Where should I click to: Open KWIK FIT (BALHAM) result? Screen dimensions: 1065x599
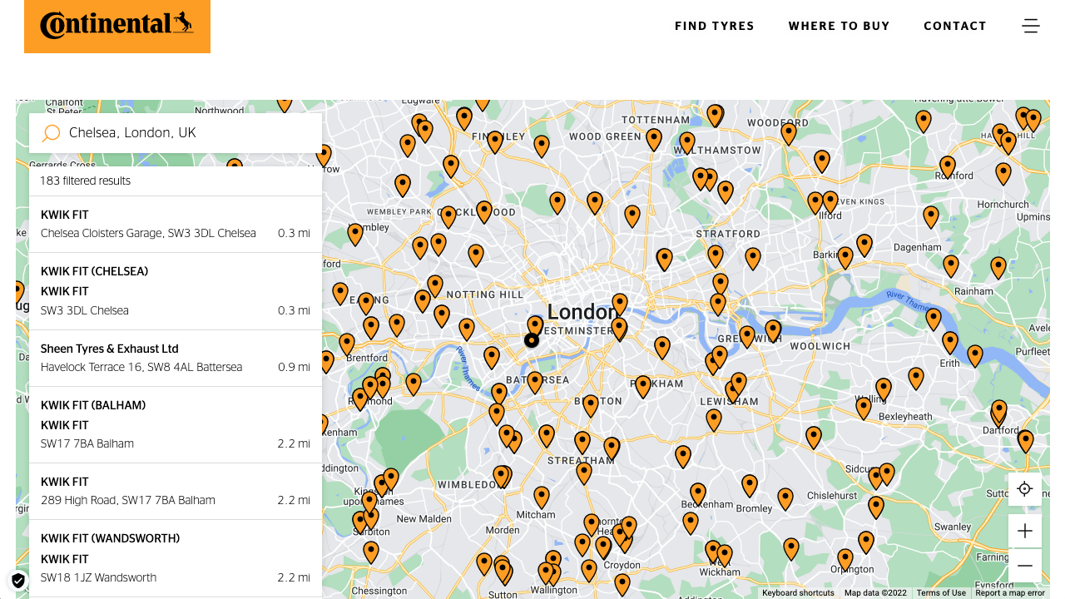(176, 425)
